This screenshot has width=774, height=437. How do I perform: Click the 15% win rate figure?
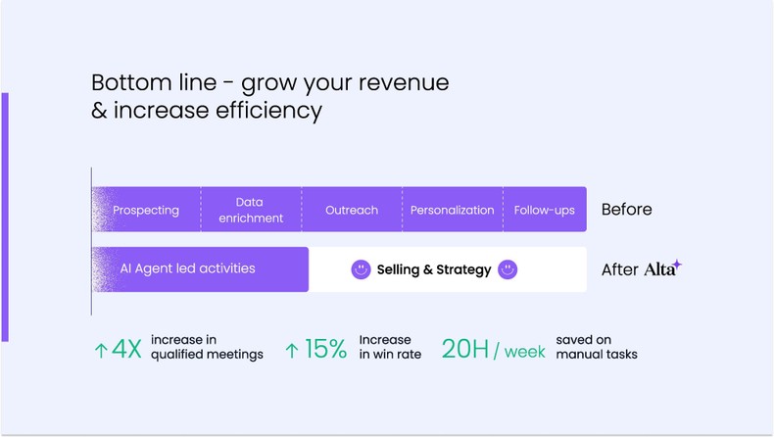323,348
